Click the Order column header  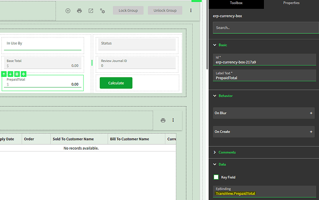point(36,139)
